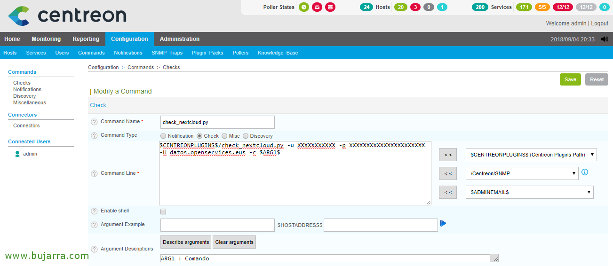Open help for Command Name field
The width and height of the screenshot is (613, 266).
tap(94, 122)
